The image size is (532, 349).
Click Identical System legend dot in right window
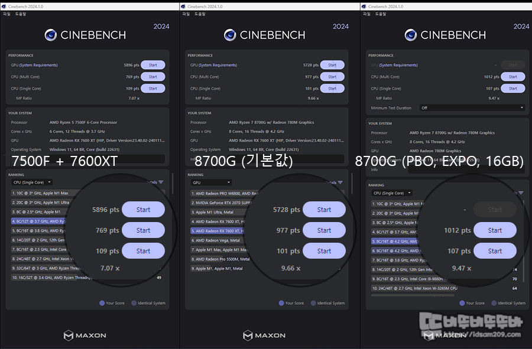click(x=494, y=304)
